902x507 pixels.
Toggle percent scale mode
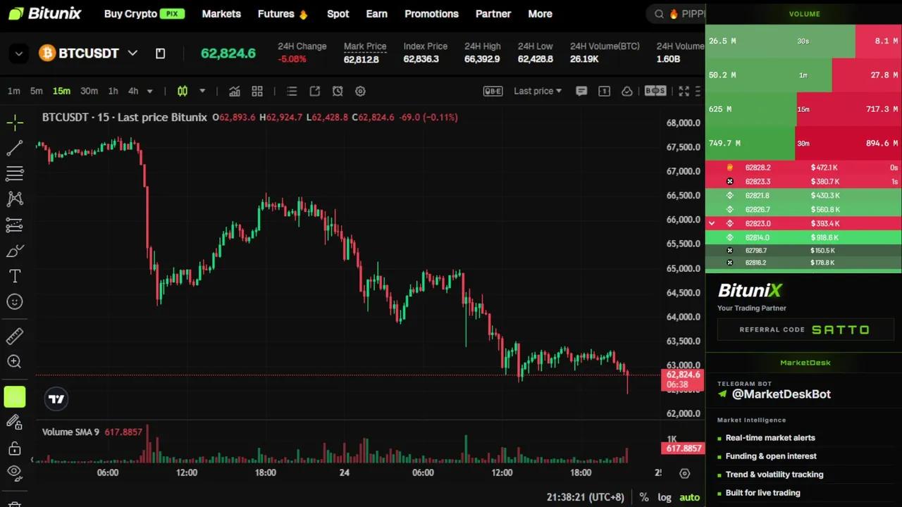644,497
